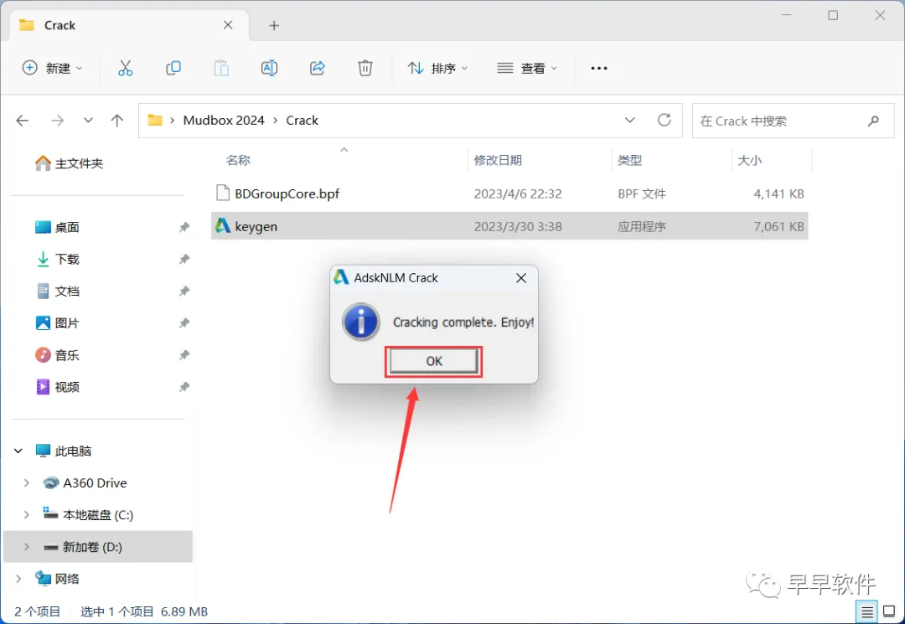Screen dimensions: 905x624
Task: Open 主文件夹 in sidebar
Action: point(70,164)
